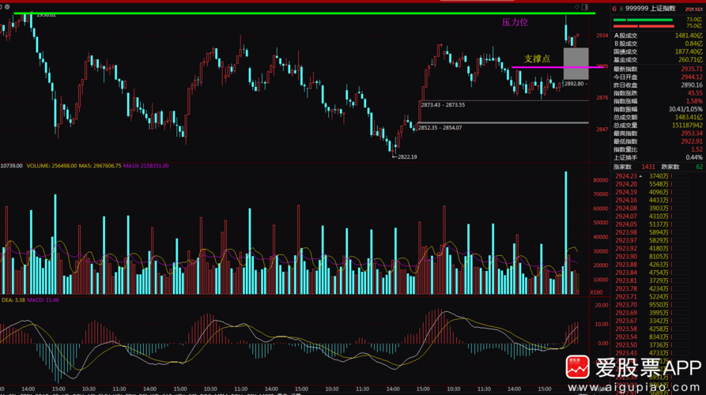The width and height of the screenshot is (706, 395).
Task: Select the magenta 支撑点 support line
Action: [546, 67]
